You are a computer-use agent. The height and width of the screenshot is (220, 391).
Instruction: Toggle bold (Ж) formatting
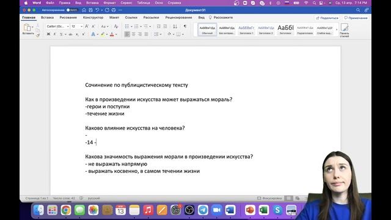[x=48, y=34]
